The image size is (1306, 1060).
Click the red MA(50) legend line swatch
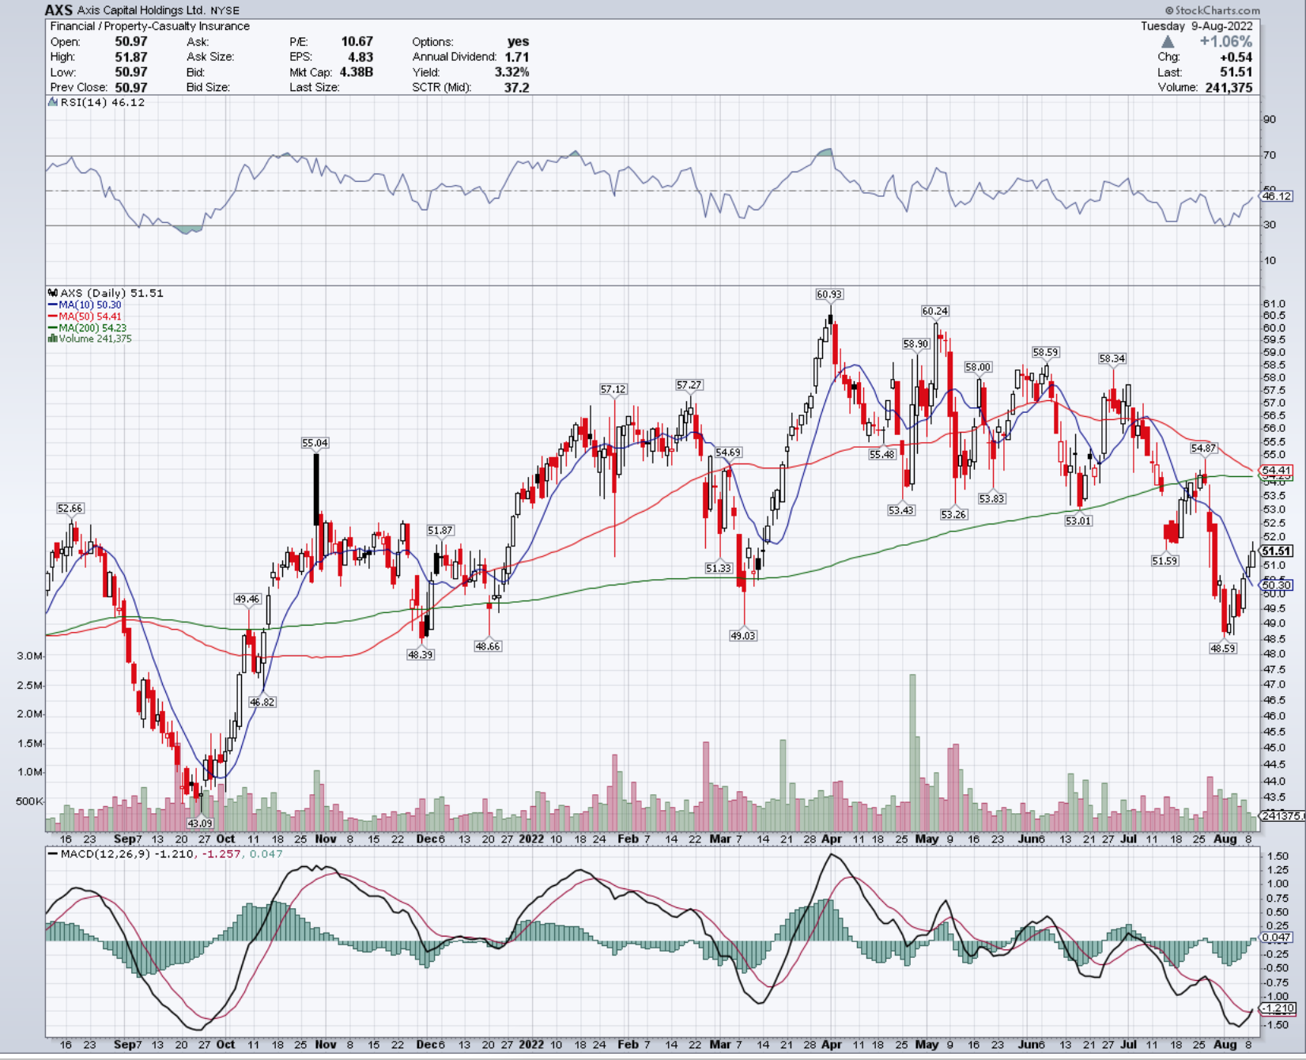click(x=52, y=316)
